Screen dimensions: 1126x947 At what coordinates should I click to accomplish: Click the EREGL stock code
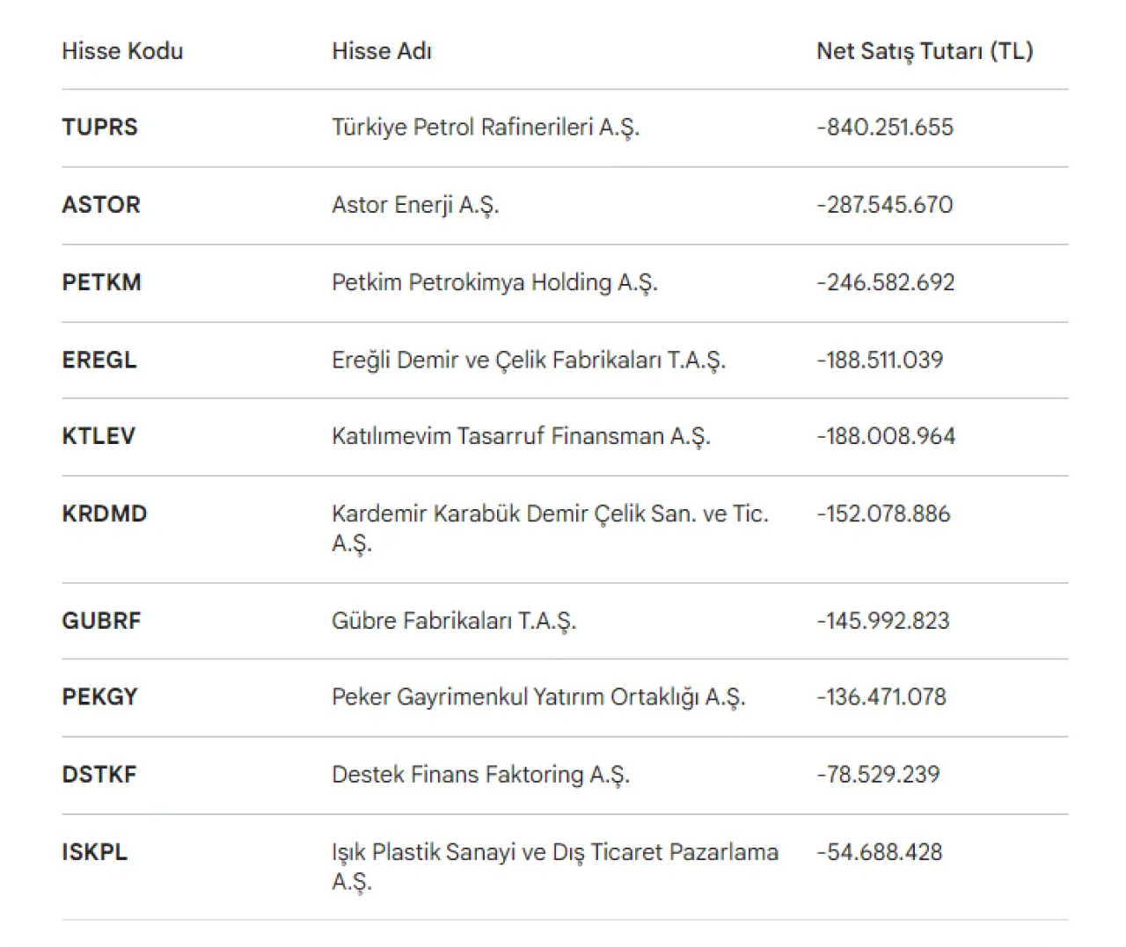99,360
